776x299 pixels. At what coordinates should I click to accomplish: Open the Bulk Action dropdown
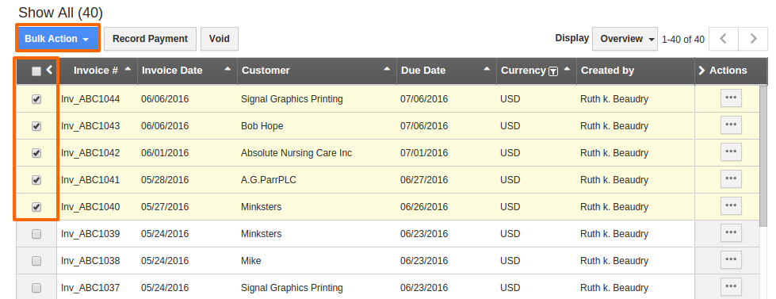[x=57, y=39]
